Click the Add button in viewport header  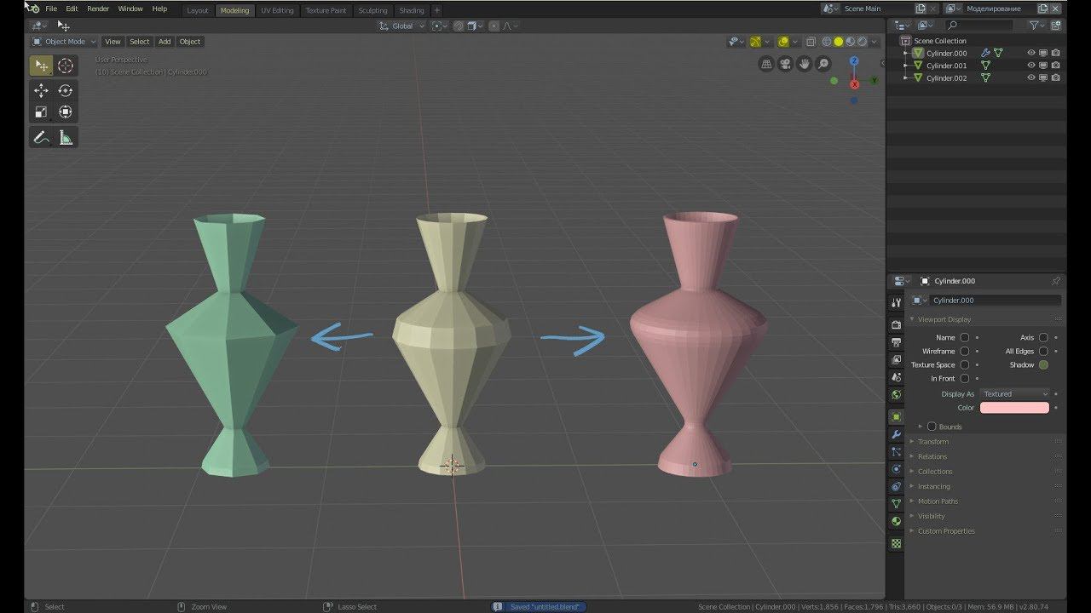coord(165,42)
